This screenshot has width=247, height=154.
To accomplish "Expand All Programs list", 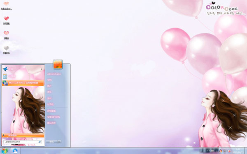I will click(23, 135).
